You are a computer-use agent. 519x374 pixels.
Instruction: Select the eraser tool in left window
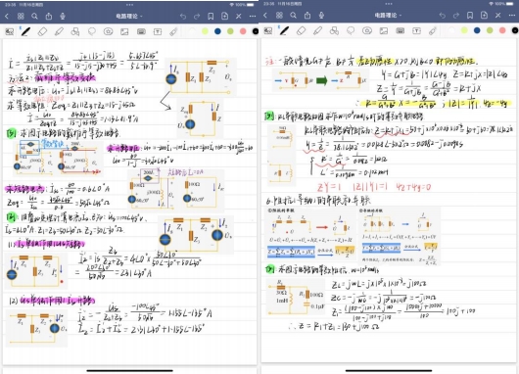tap(42, 31)
